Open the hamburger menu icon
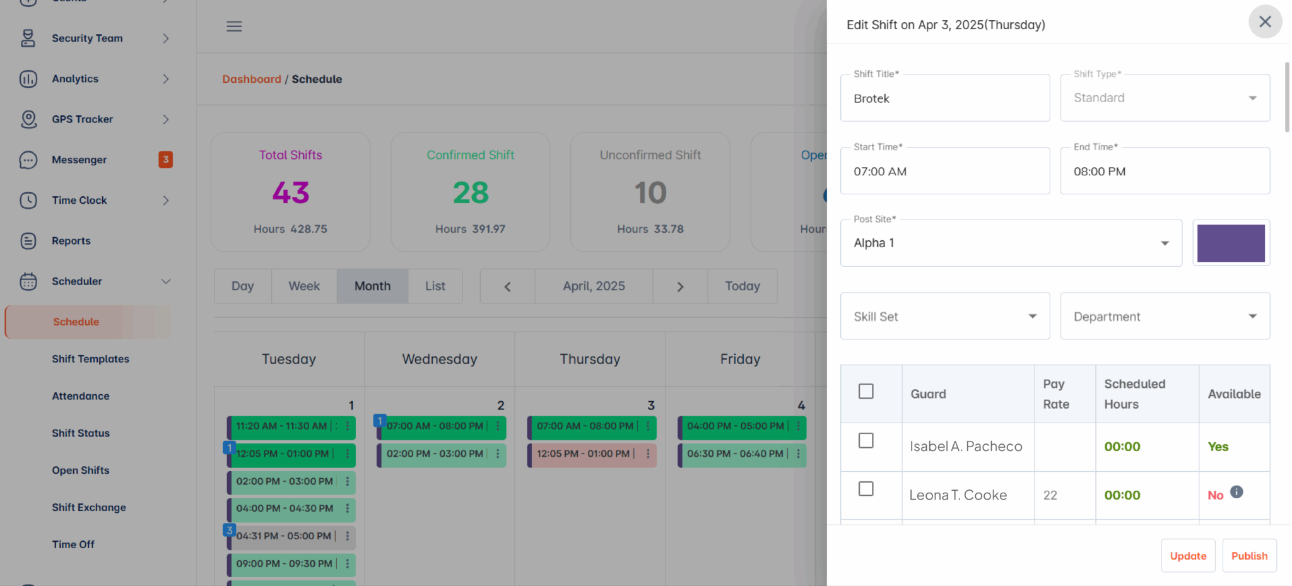 (x=234, y=26)
